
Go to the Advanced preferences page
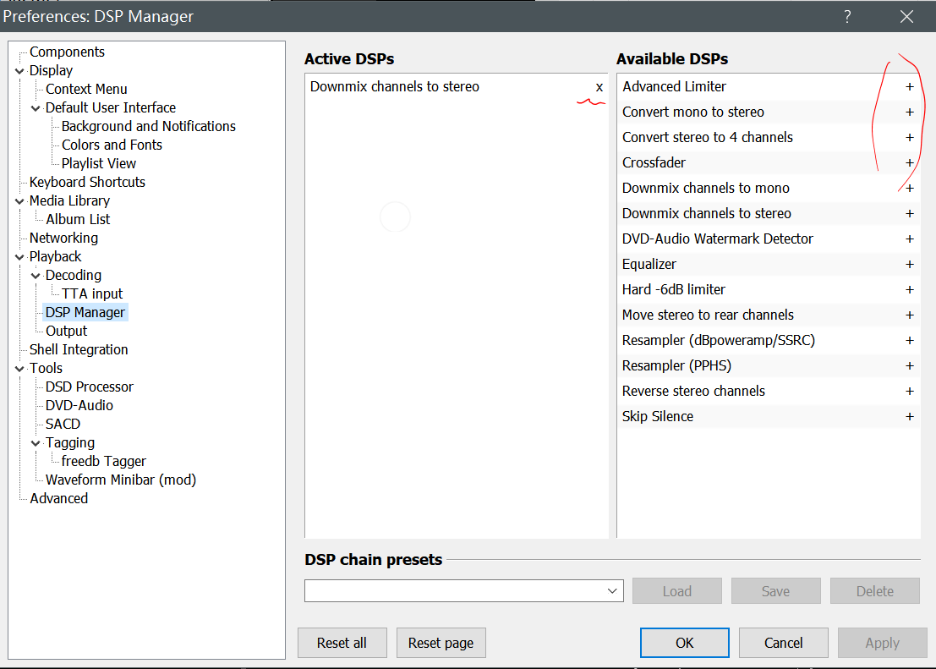58,498
